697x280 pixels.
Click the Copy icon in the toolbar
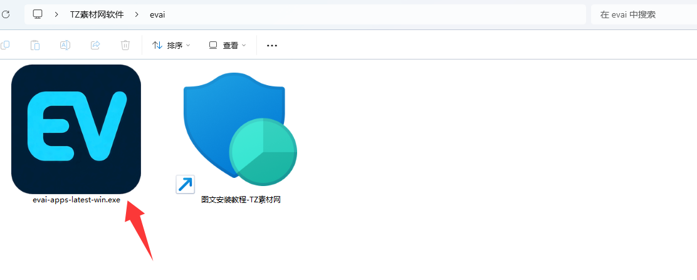tap(5, 45)
